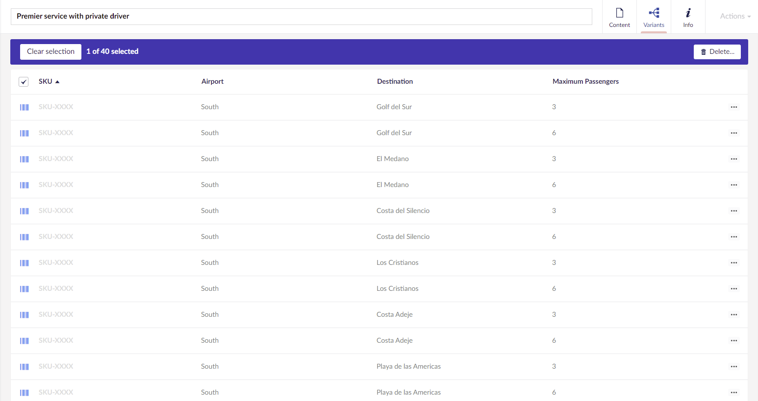Click the Clear selection button
Image resolution: width=758 pixels, height=401 pixels.
pos(51,51)
